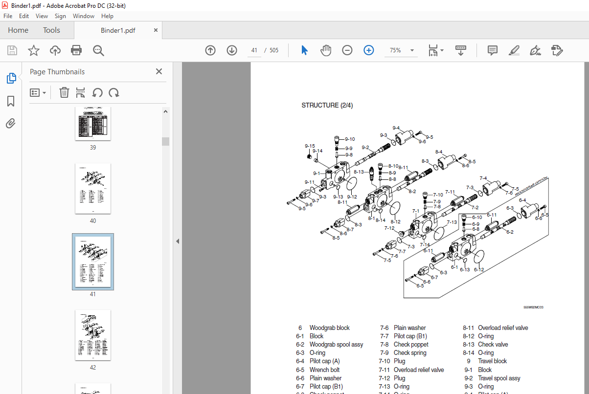Click the 'Woodgrab spool assy' parts entry

click(337, 345)
